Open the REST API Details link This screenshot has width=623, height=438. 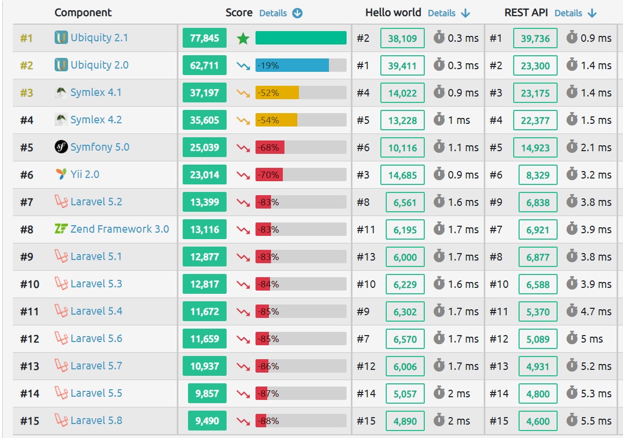pyautogui.click(x=568, y=13)
